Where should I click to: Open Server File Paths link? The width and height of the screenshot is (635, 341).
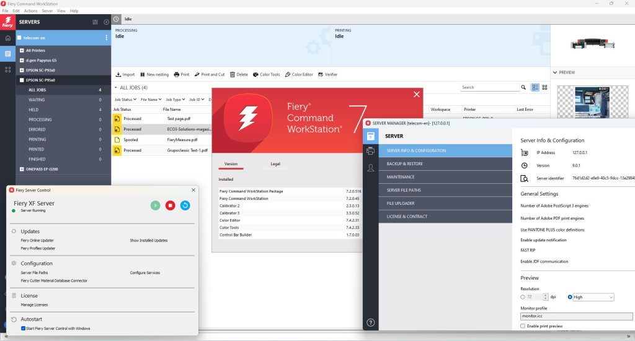(35, 273)
